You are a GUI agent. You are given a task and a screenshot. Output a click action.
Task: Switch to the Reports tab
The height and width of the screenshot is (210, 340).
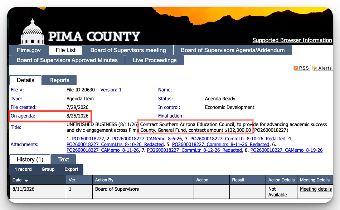point(59,80)
